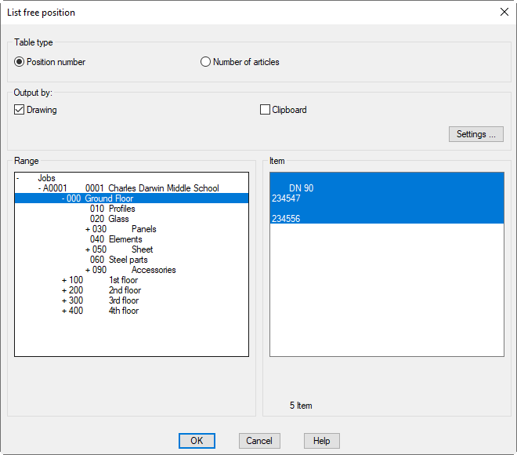Open Help for this dialog
Image resolution: width=517 pixels, height=455 pixels.
pos(321,441)
